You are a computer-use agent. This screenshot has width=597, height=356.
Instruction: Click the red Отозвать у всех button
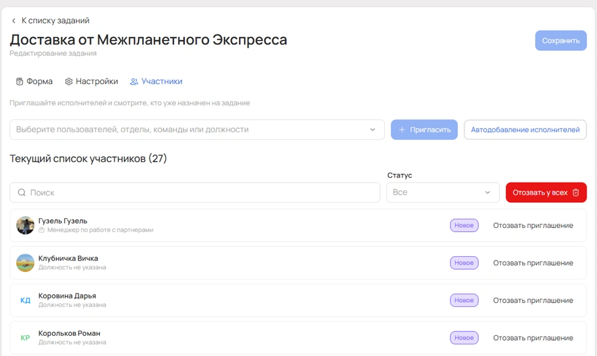point(546,192)
